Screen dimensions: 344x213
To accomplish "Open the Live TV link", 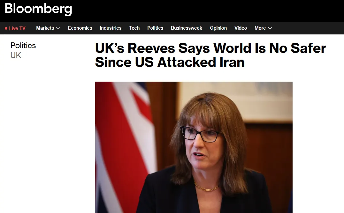I will [x=15, y=28].
